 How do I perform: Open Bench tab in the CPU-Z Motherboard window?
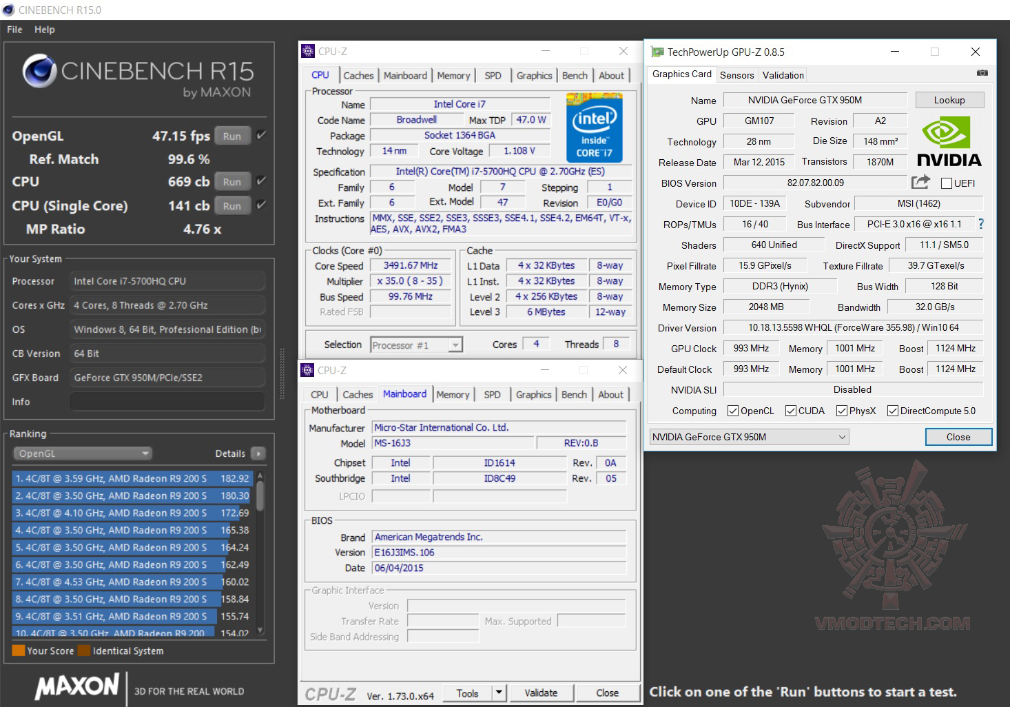pos(574,395)
